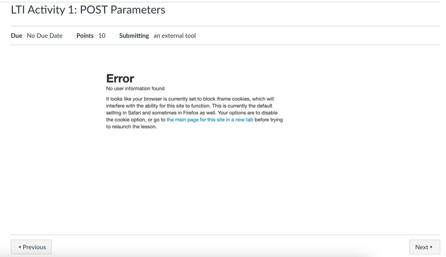
Task: Select the No Due Date text
Action: point(45,36)
